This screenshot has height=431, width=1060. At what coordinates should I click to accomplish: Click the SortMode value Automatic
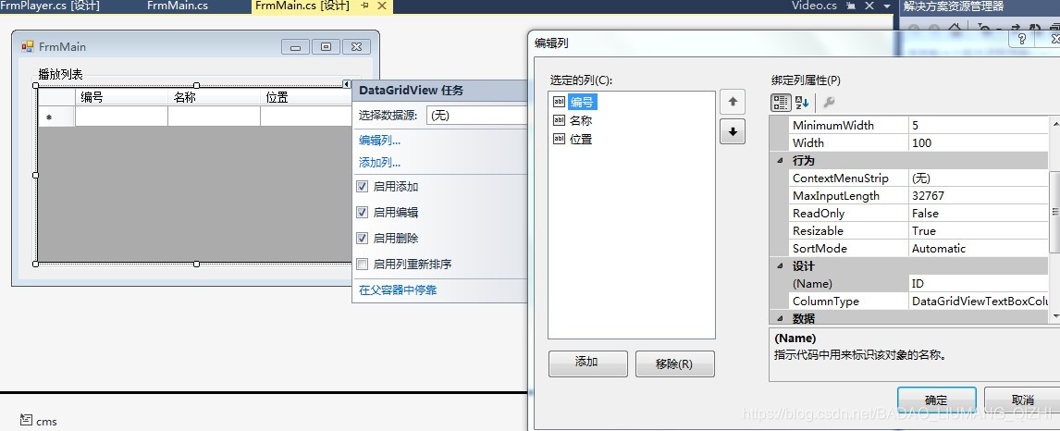pos(979,249)
